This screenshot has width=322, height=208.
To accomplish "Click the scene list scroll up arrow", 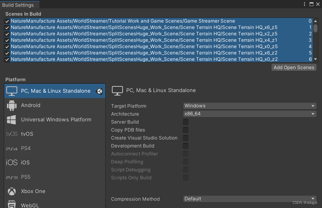I will click(316, 21).
